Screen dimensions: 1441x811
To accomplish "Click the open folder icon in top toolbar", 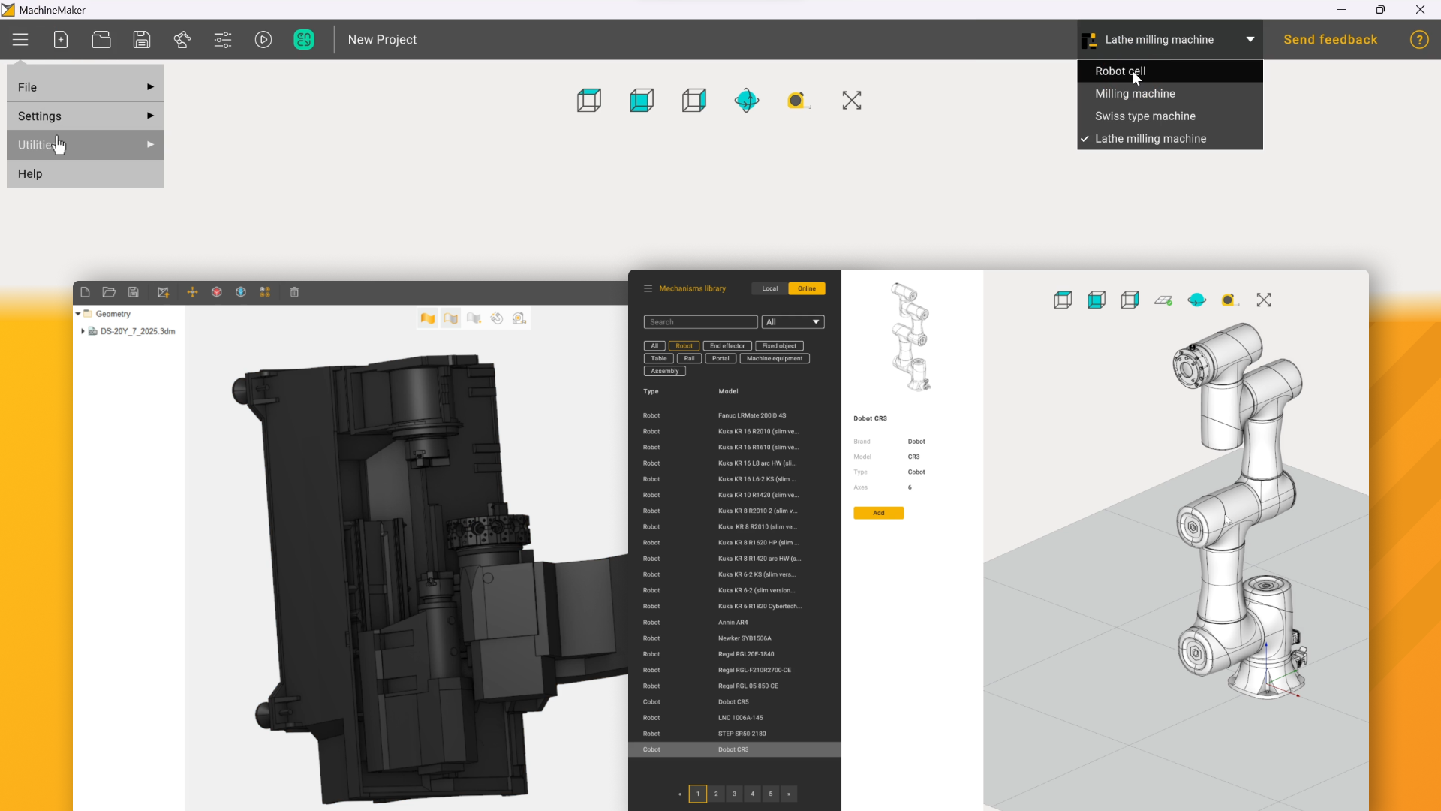I will click(x=101, y=40).
